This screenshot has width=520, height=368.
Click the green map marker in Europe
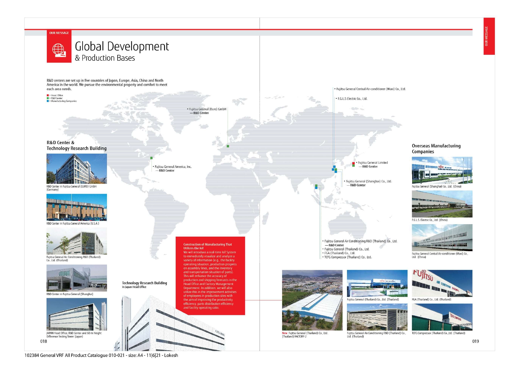pos(228,146)
